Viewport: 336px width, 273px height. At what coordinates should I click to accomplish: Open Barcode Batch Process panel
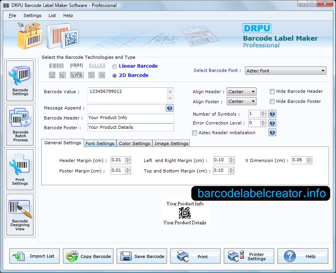[20, 125]
